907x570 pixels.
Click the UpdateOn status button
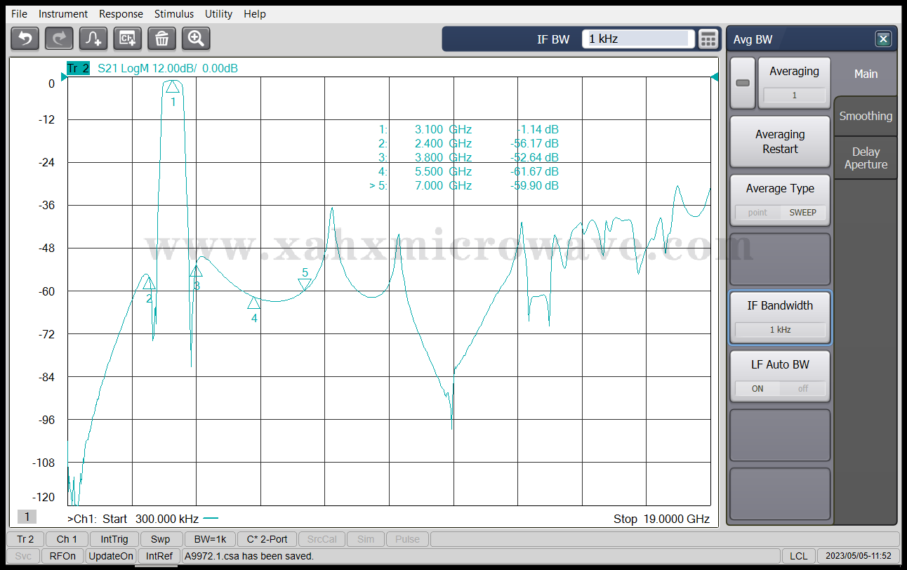click(x=110, y=556)
